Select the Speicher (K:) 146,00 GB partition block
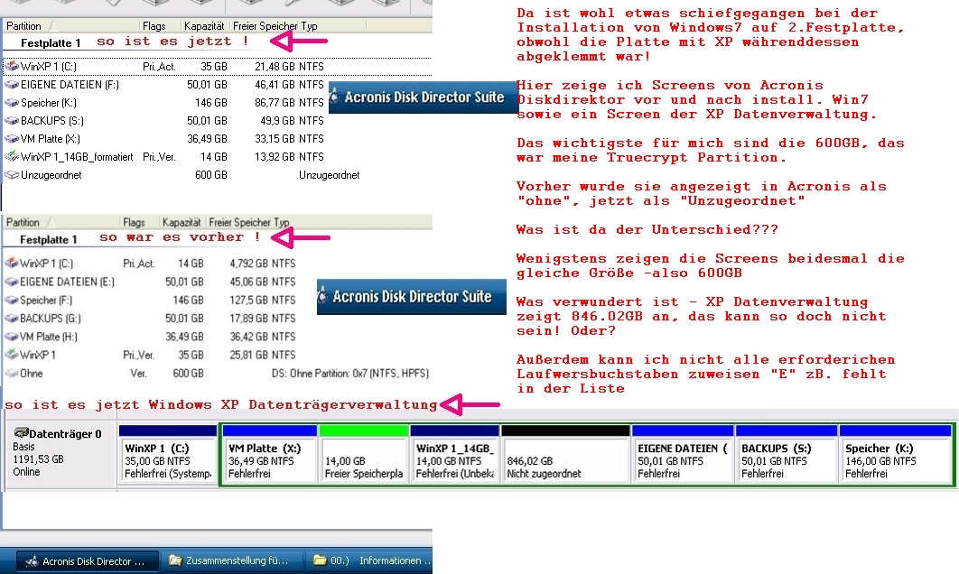Screen dimensions: 959x574 (896, 456)
